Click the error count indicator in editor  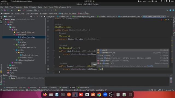[162, 20]
